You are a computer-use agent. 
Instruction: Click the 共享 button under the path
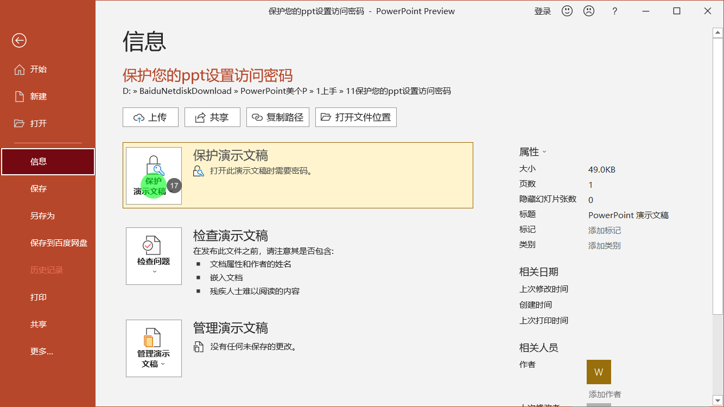(x=212, y=117)
